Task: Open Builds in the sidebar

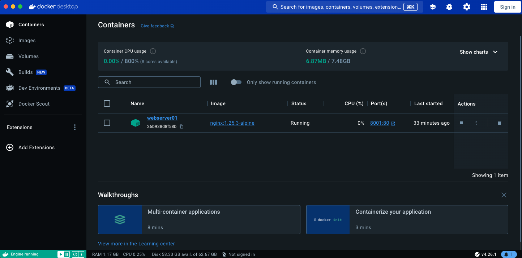Action: pyautogui.click(x=43, y=72)
